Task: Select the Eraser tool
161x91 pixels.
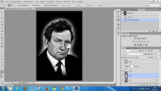Action: (2, 43)
